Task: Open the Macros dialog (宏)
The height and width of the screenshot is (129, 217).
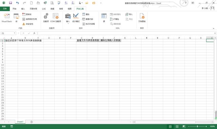Action: [16, 18]
